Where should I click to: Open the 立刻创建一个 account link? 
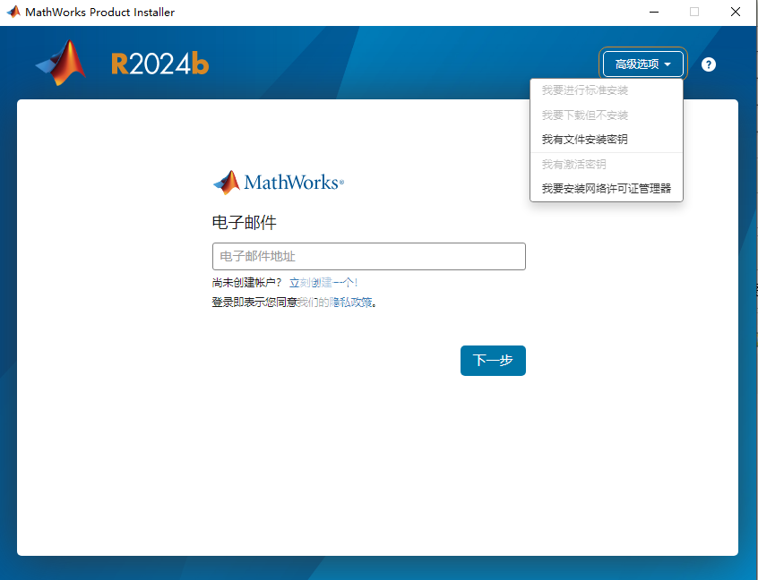[x=323, y=283]
